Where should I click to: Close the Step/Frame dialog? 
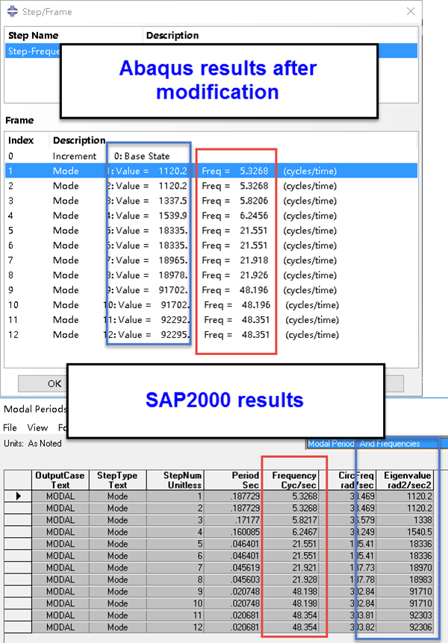(410, 11)
